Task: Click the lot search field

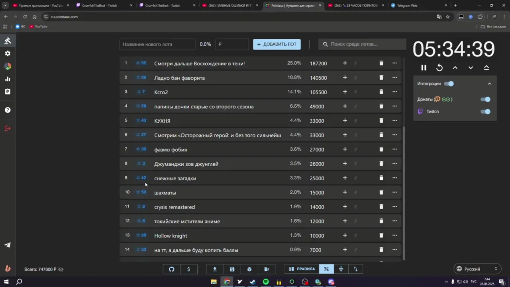Action: (x=362, y=44)
